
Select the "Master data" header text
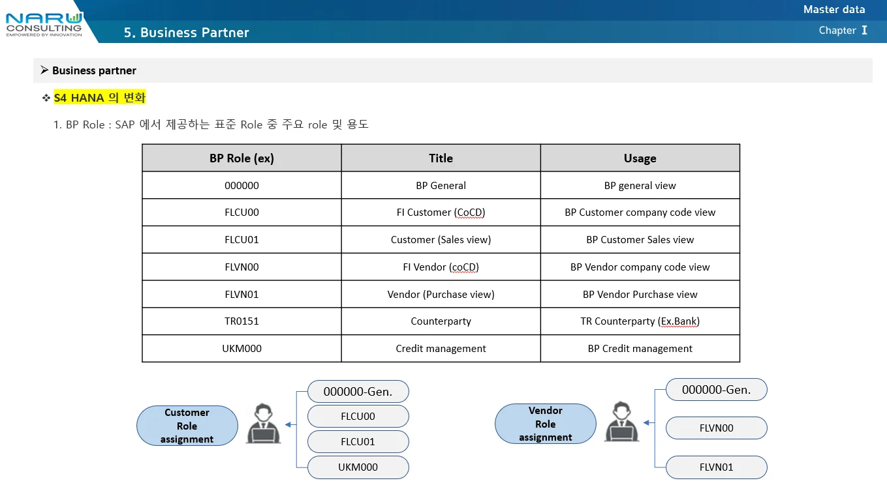pos(834,9)
